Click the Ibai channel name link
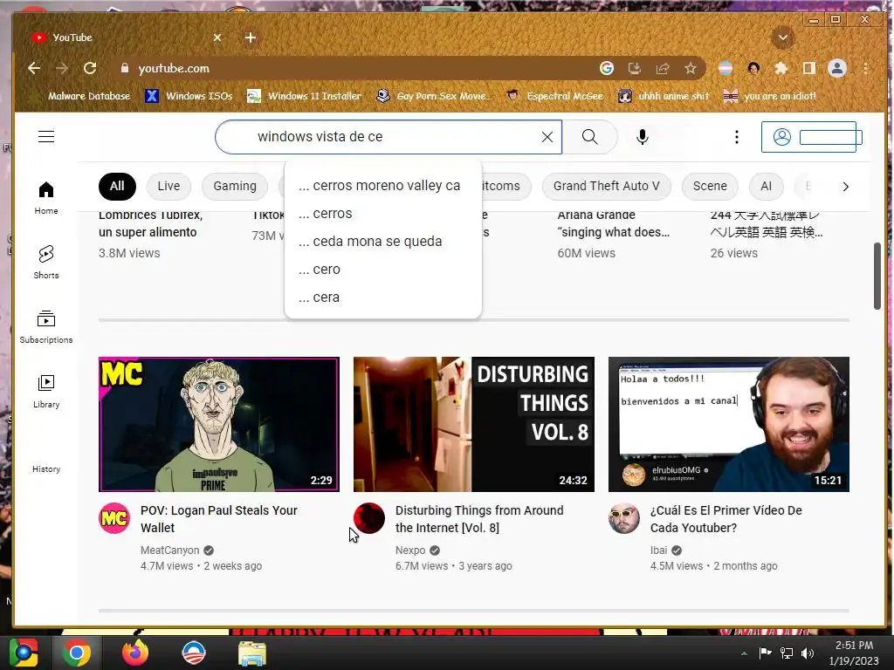Viewport: 894px width, 670px height. click(x=658, y=550)
